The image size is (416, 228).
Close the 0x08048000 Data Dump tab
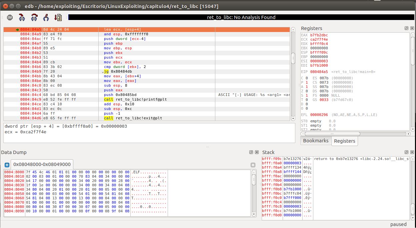253,165
